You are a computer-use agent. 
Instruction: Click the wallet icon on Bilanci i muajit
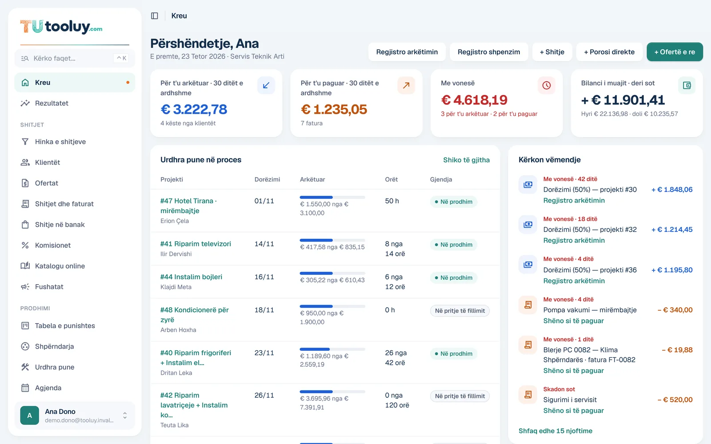coord(687,85)
